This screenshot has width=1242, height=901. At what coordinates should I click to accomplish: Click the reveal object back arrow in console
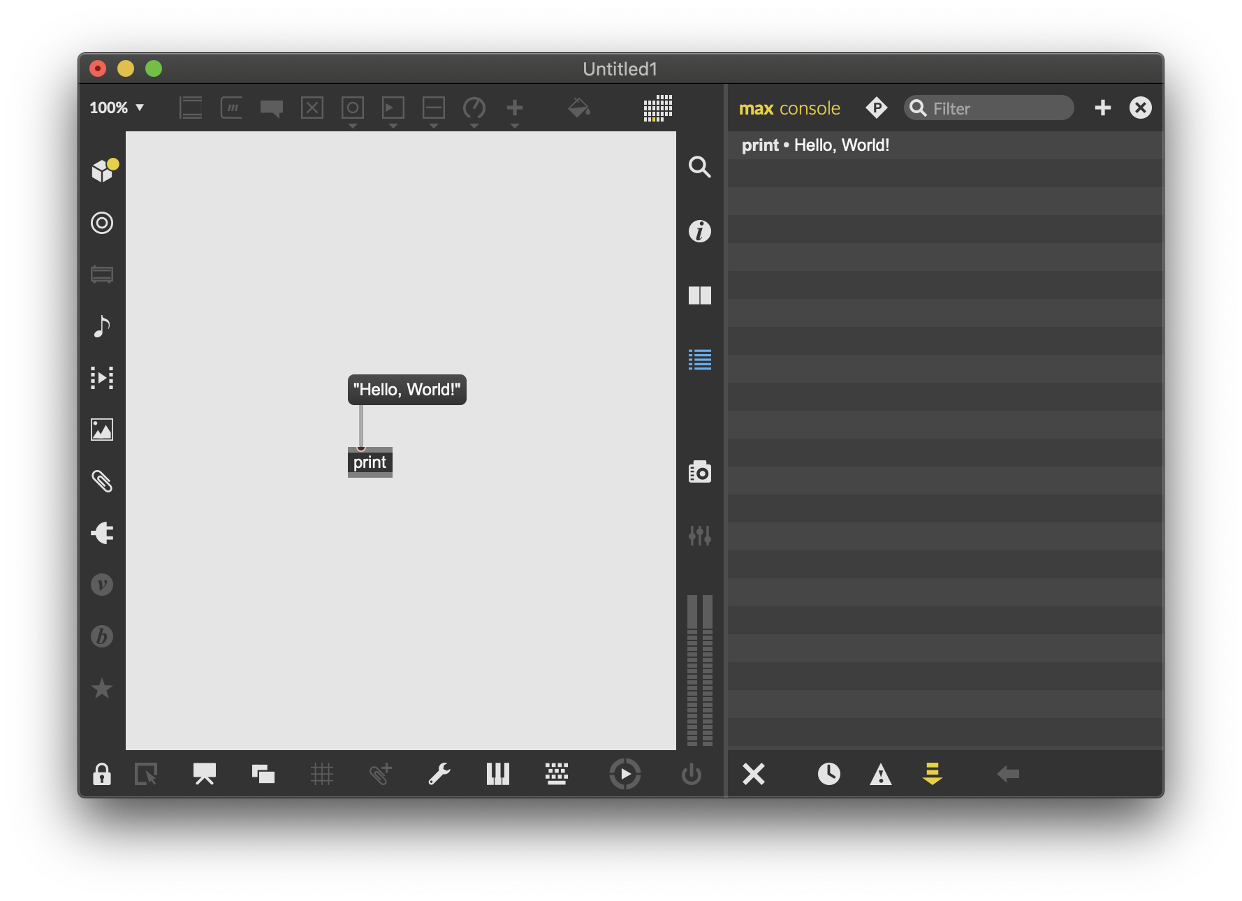coord(1008,774)
